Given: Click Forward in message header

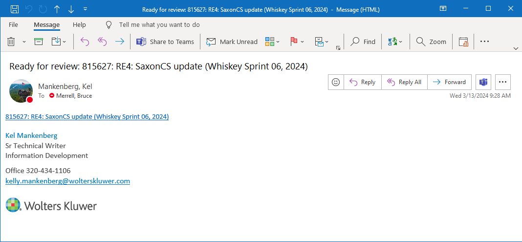Looking at the screenshot, I should click(450, 82).
